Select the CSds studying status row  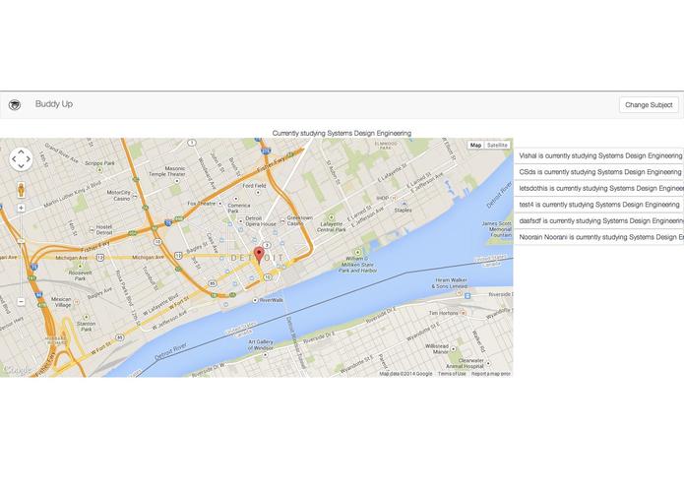[x=599, y=172]
